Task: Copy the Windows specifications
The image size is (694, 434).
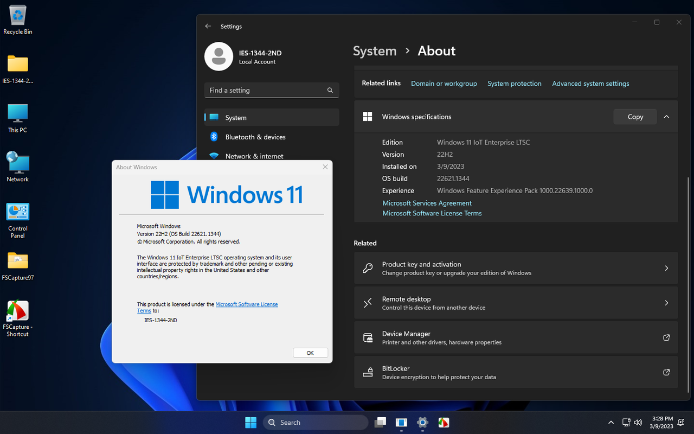Action: pyautogui.click(x=635, y=117)
